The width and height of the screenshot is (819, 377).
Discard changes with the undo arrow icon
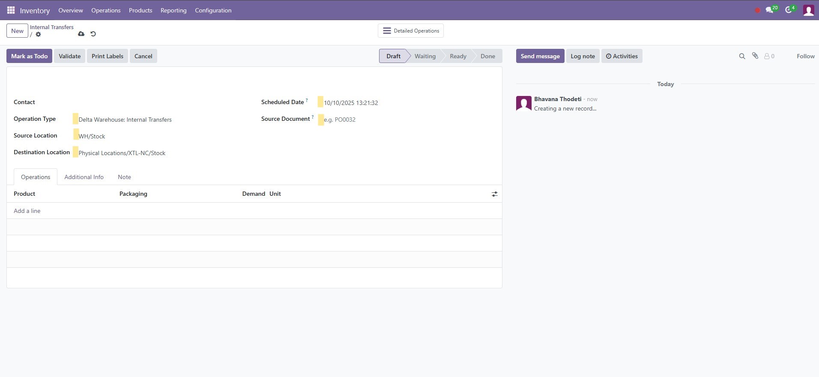[x=93, y=34]
